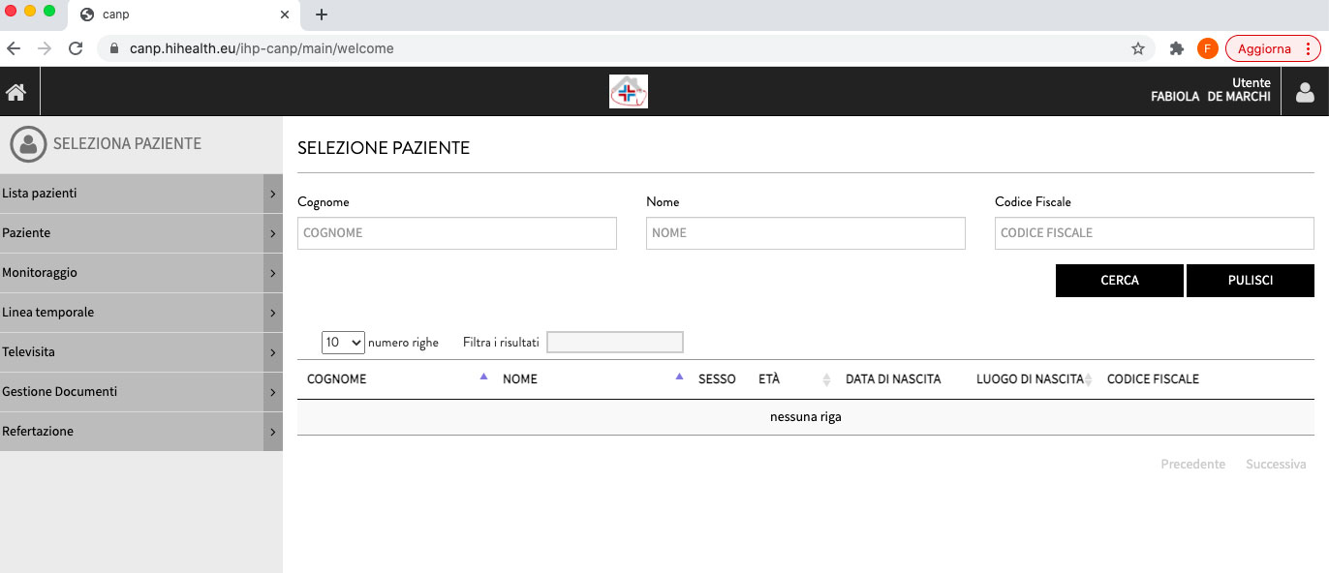
Task: Open the orange Chrome profile avatar
Action: (x=1207, y=48)
